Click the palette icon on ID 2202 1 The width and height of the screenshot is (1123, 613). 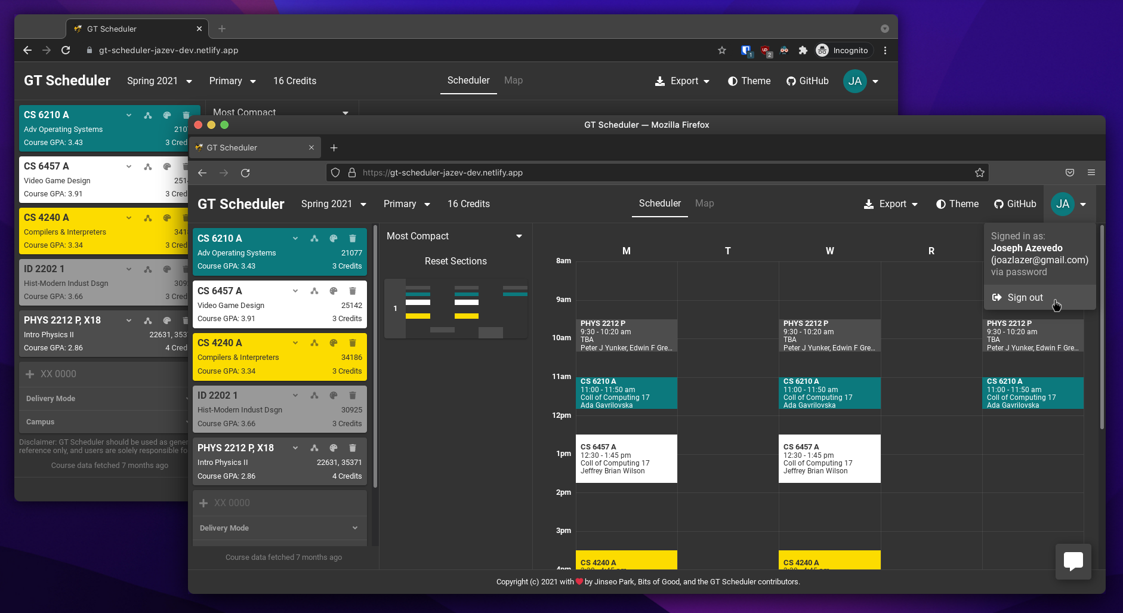click(334, 395)
